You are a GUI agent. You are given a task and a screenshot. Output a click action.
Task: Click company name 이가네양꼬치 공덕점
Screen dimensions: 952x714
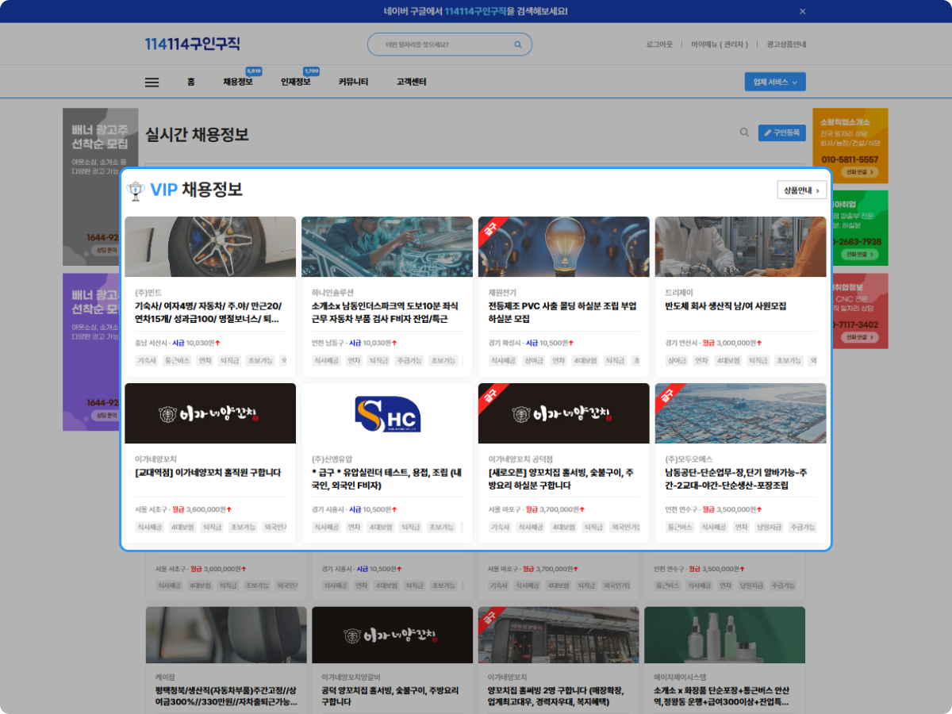click(520, 459)
